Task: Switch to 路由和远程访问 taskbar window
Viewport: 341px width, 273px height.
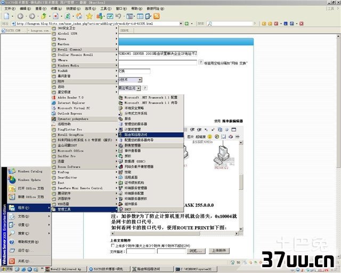Action: click(152, 269)
